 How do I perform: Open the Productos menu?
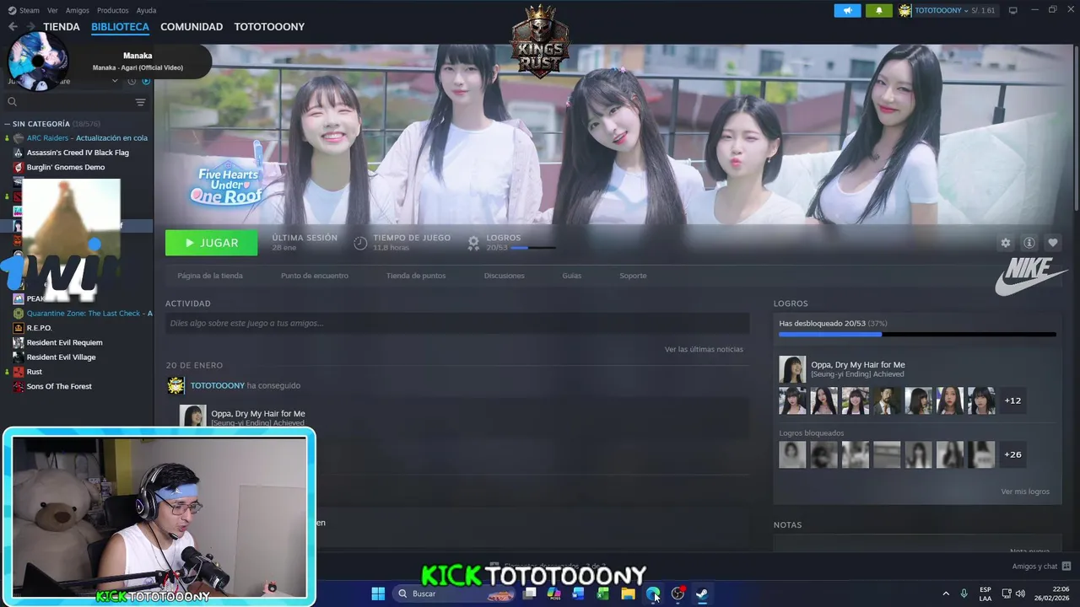tap(112, 10)
